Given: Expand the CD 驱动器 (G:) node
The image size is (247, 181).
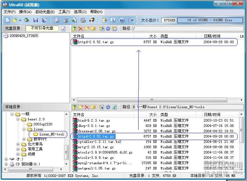Looking at the screenshot, I should pos(6,164).
